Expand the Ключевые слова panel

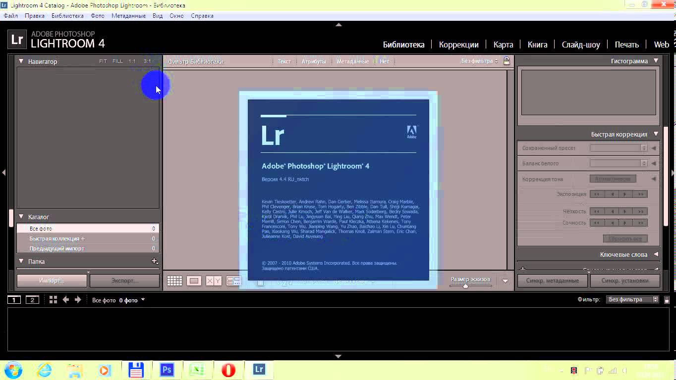[x=656, y=254]
